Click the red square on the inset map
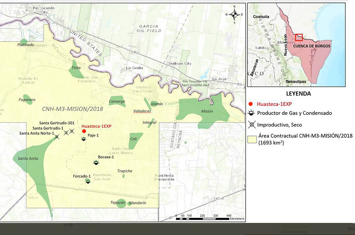Viewport: 355px width, 235px height. [299, 37]
